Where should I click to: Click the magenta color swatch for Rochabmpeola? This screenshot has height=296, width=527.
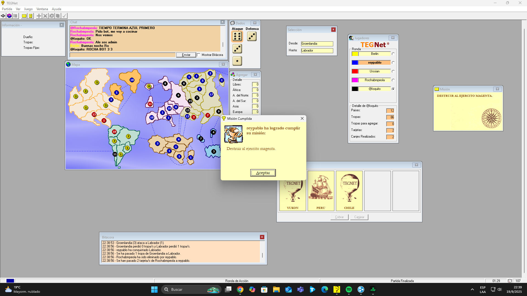click(355, 80)
